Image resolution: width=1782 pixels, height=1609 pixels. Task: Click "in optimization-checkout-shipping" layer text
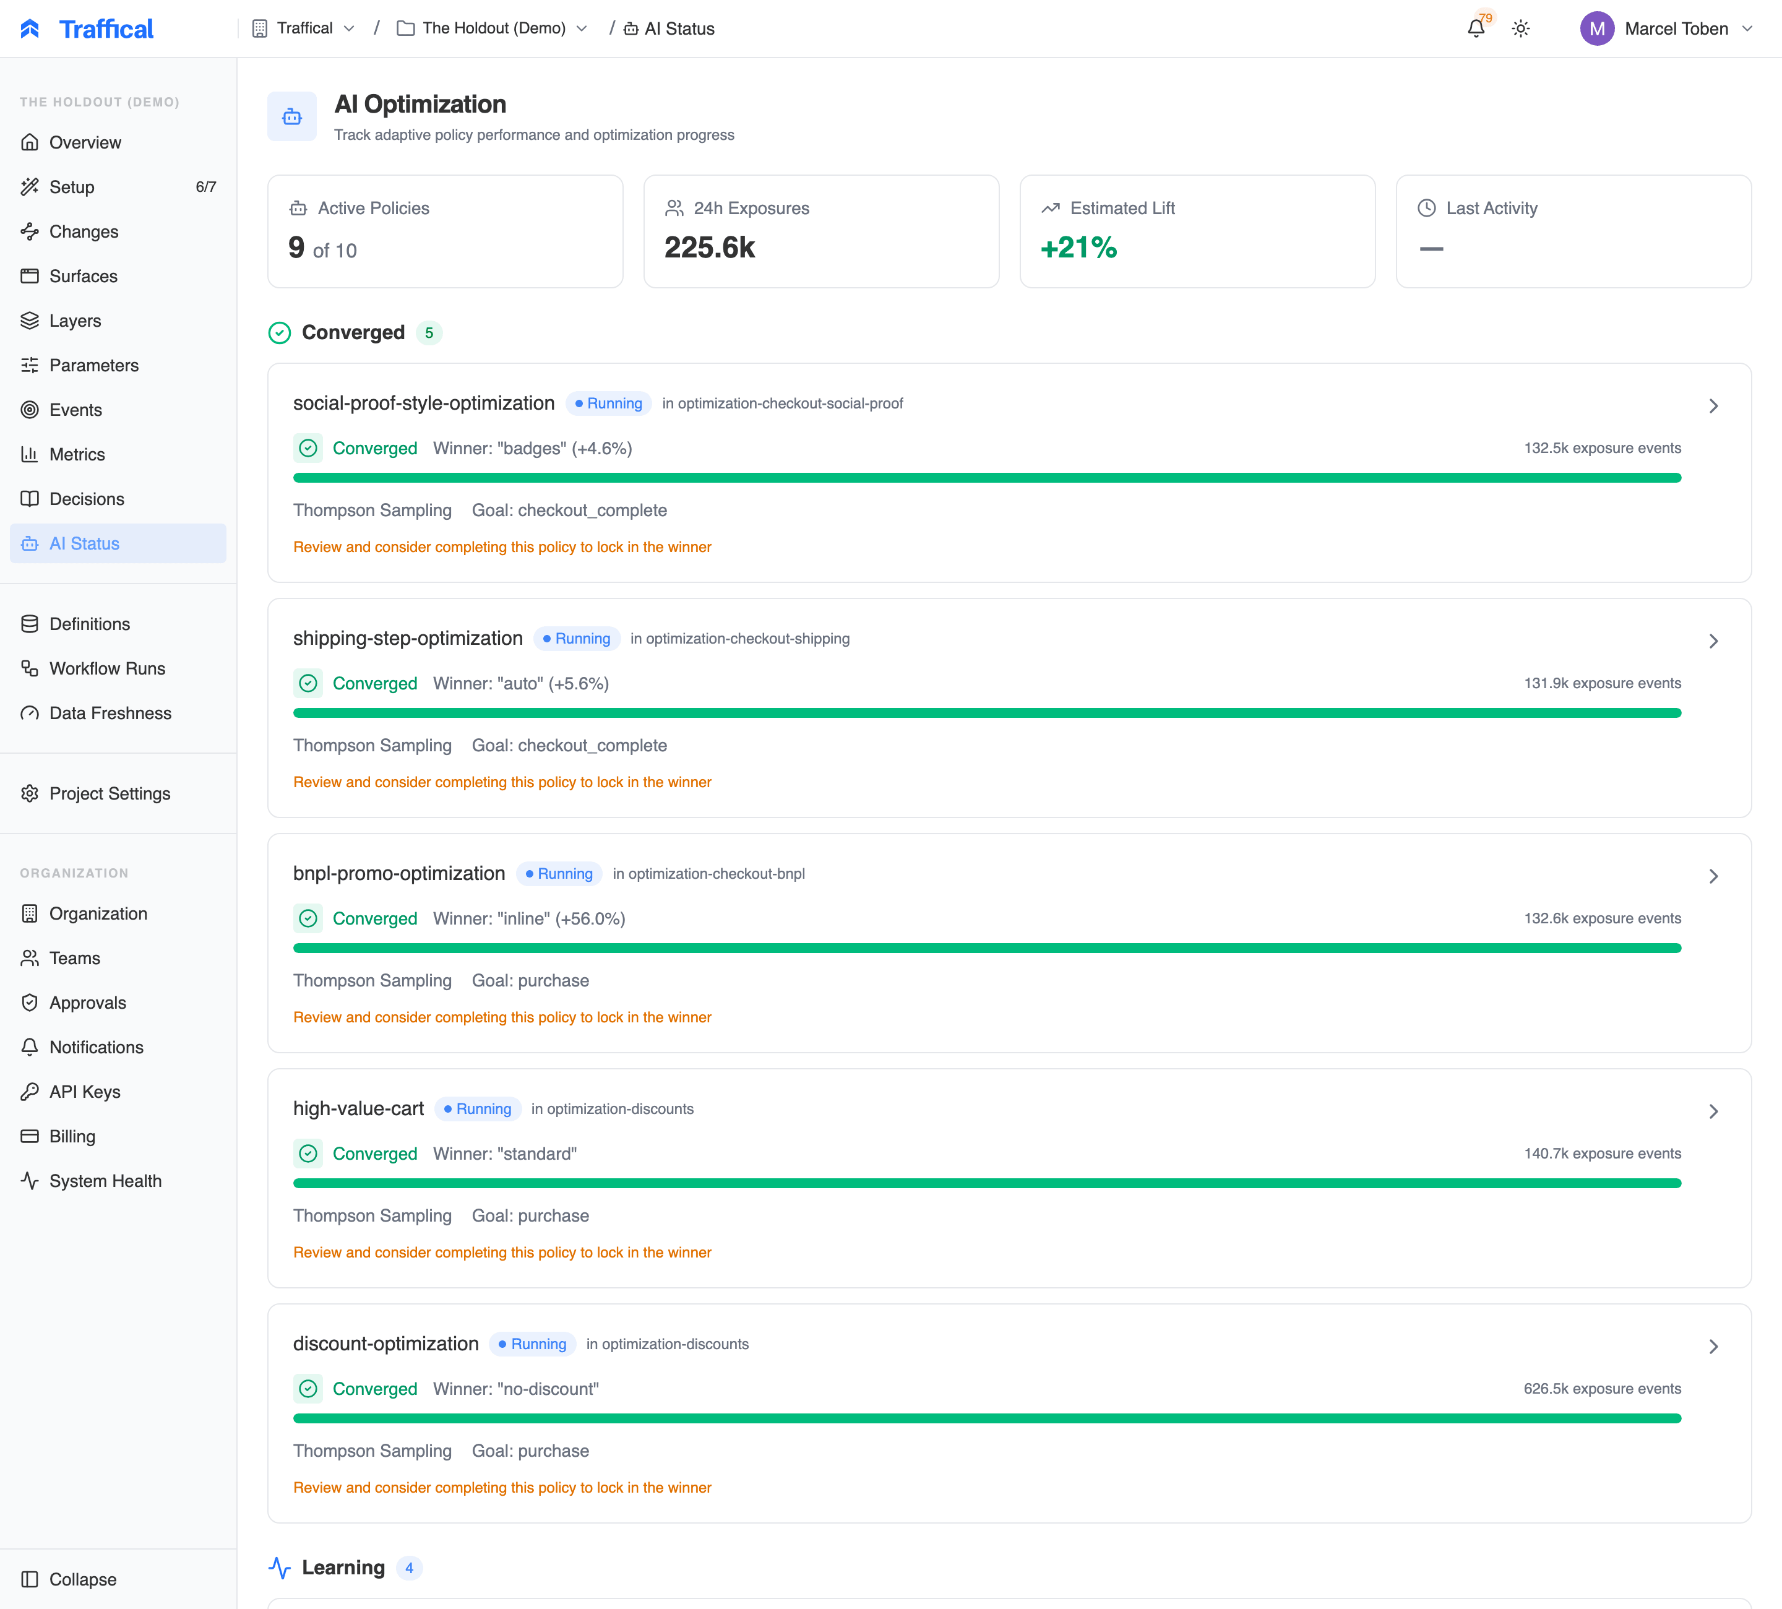[x=740, y=638]
